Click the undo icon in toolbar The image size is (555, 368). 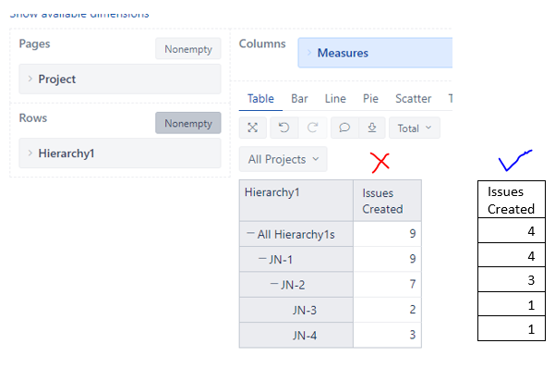(x=284, y=128)
